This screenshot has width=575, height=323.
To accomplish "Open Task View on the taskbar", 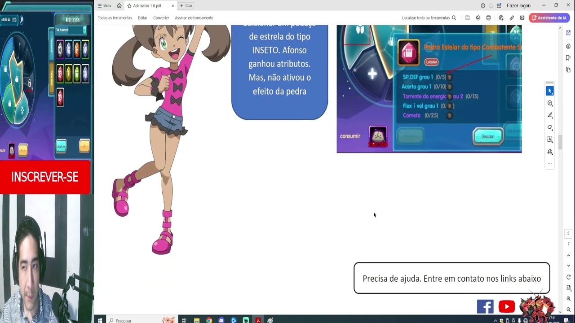I will click(184, 320).
